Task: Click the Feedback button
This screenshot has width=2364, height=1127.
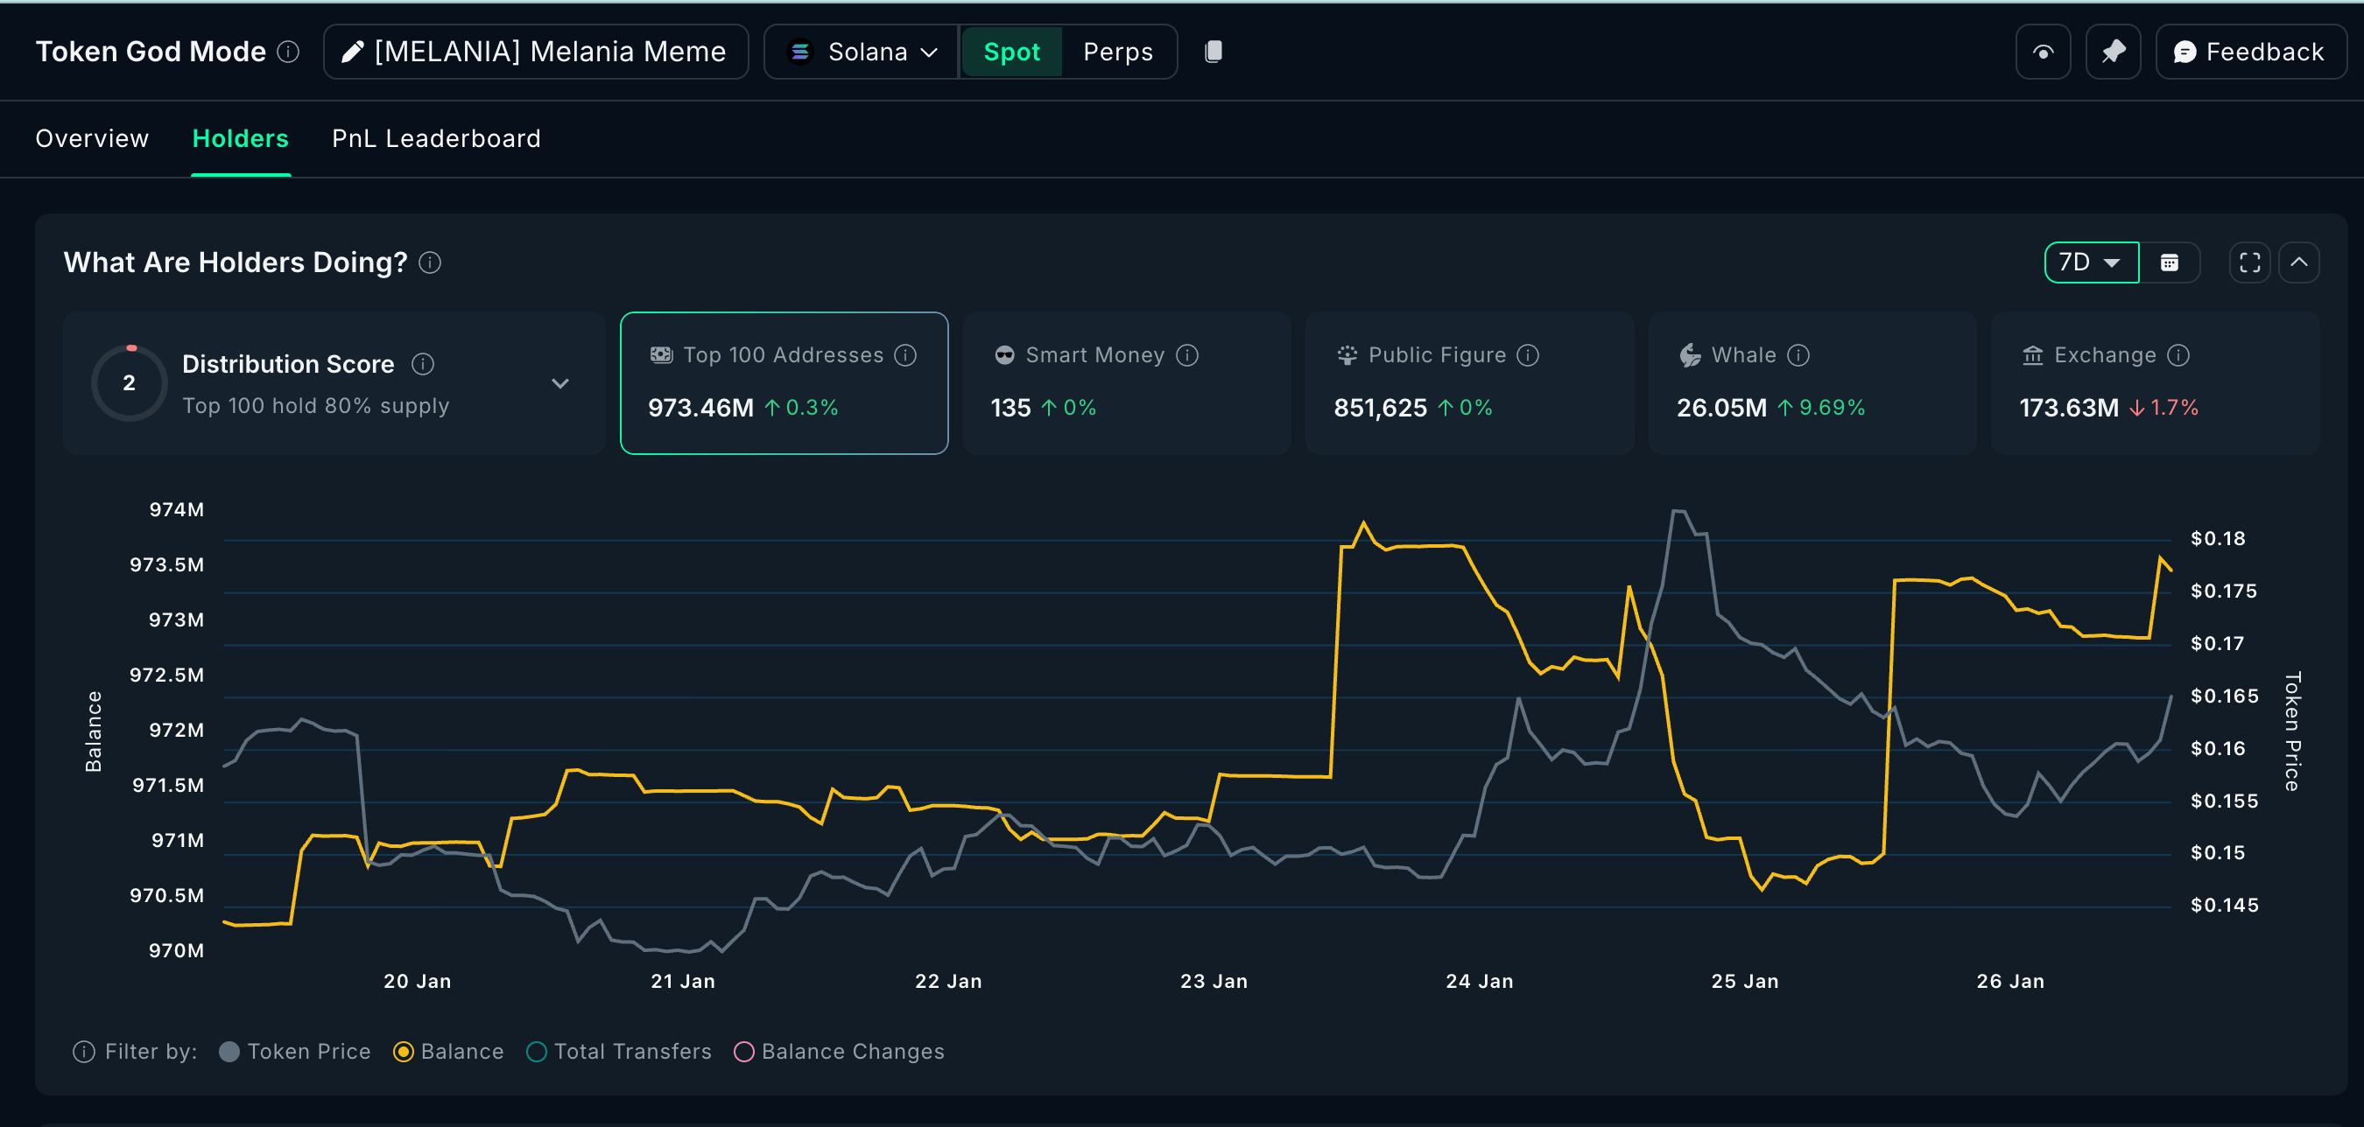Action: click(2250, 52)
